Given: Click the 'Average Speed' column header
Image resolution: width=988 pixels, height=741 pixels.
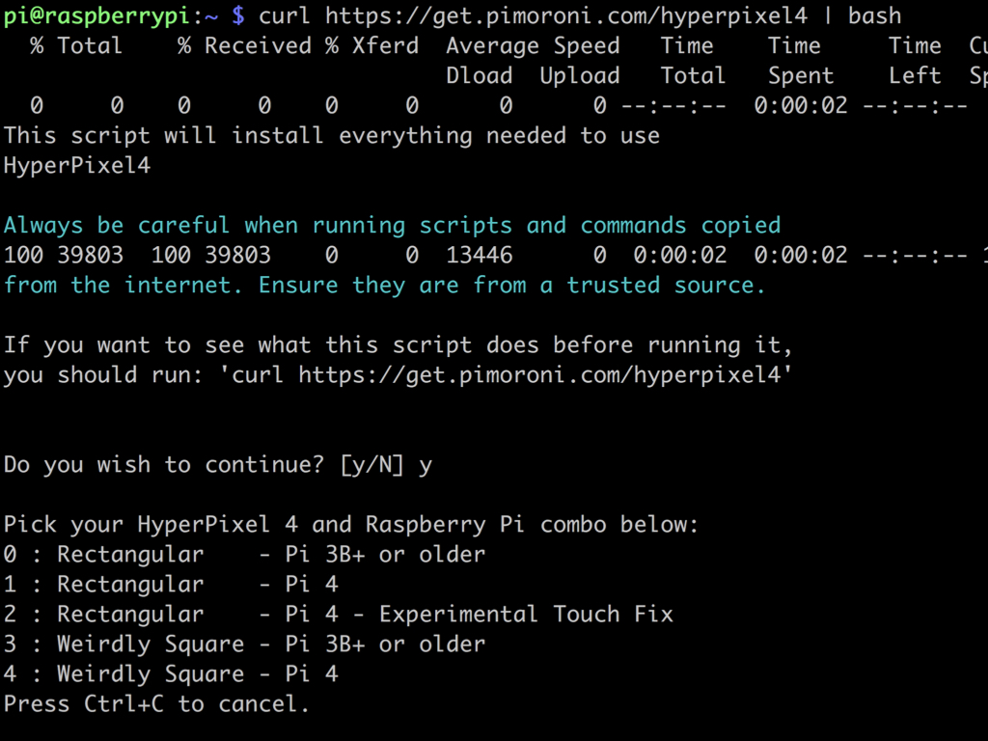Looking at the screenshot, I should coord(533,46).
